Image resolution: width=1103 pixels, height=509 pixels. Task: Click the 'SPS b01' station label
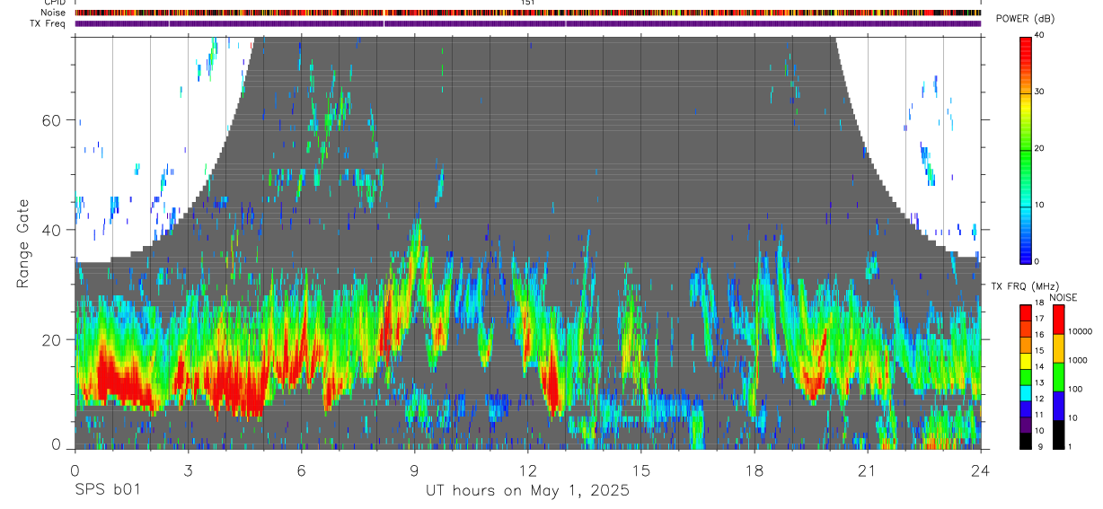coord(107,491)
